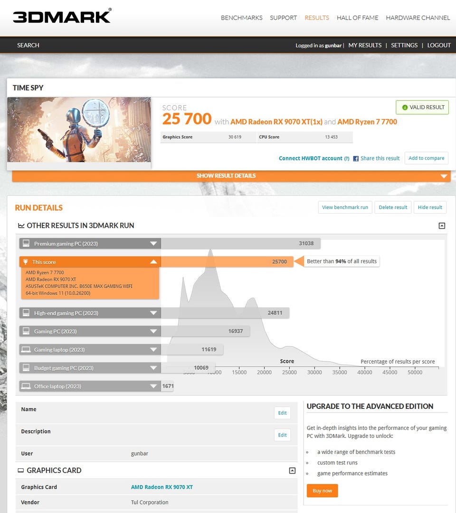
Task: Click Delete result button
Action: [x=393, y=207]
